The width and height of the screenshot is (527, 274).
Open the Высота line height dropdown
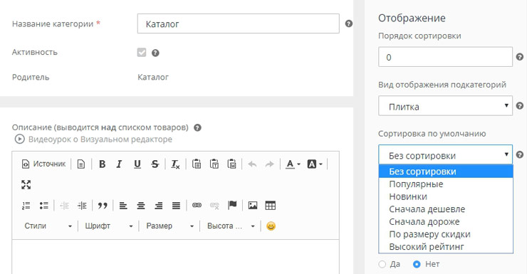click(x=231, y=226)
